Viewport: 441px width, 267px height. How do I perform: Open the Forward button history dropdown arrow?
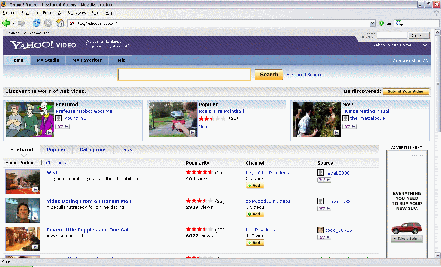(29, 23)
